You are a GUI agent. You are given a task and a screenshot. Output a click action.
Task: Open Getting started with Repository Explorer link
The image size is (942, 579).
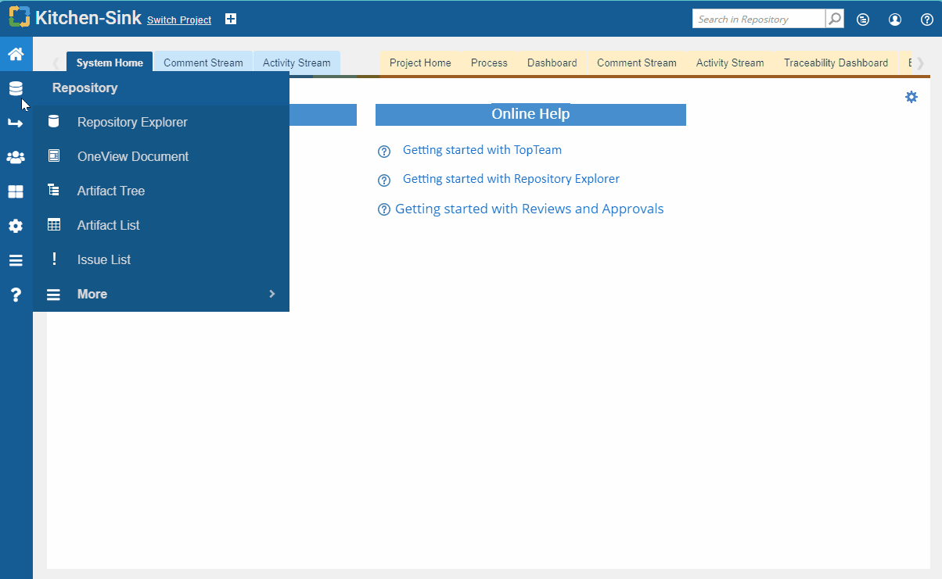511,179
